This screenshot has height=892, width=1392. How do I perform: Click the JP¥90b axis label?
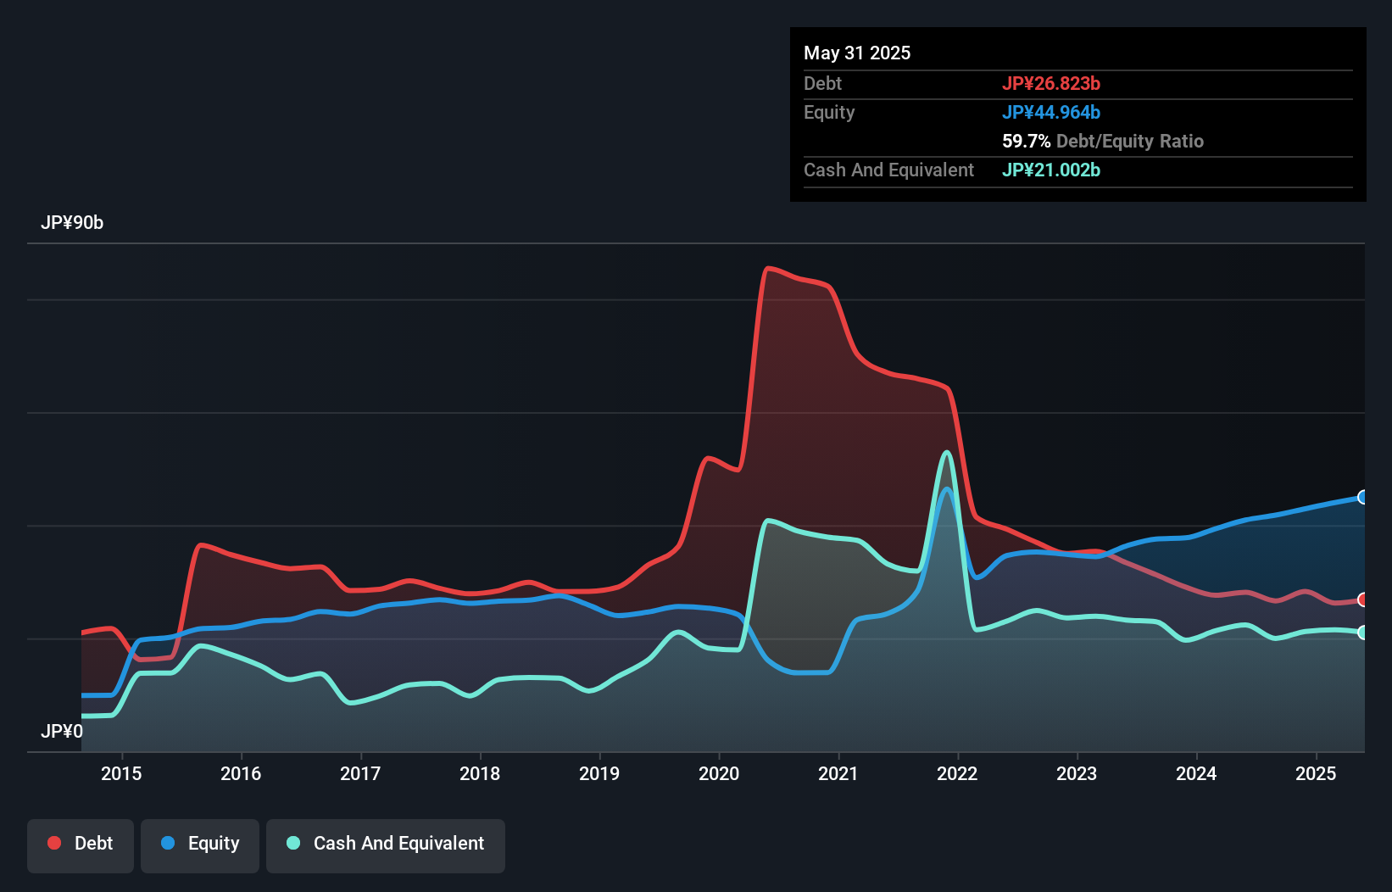point(73,223)
